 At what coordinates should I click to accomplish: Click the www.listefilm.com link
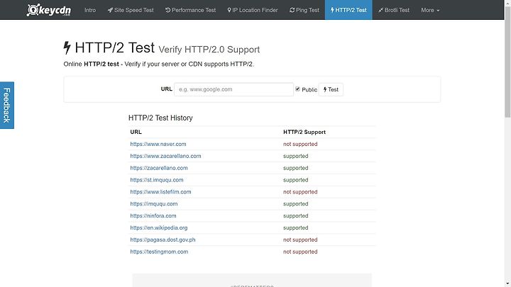click(160, 191)
